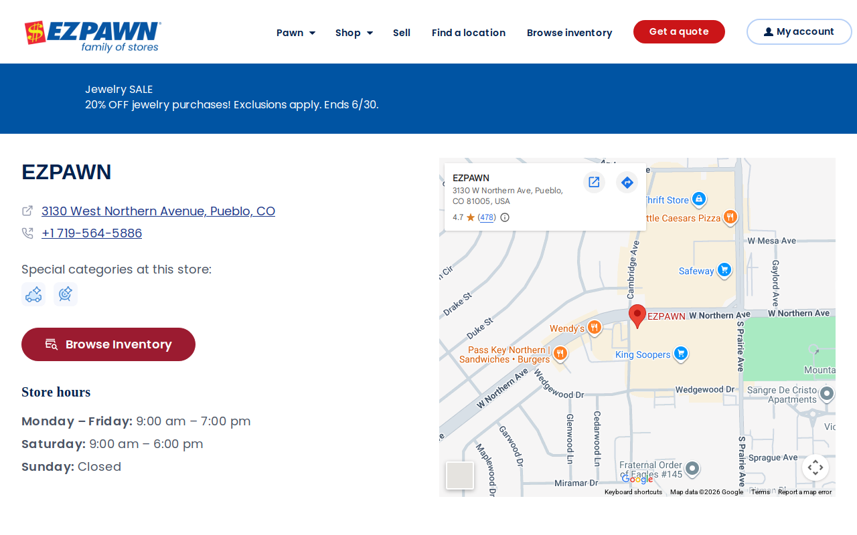The height and width of the screenshot is (535, 857).
Task: Click the rating info icon
Action: pyautogui.click(x=505, y=217)
